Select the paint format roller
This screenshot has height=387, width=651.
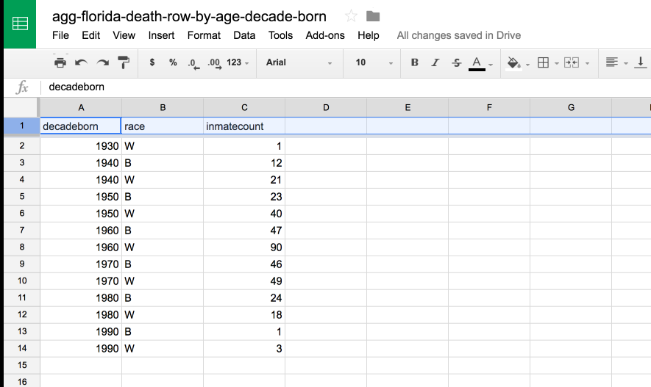click(x=124, y=62)
